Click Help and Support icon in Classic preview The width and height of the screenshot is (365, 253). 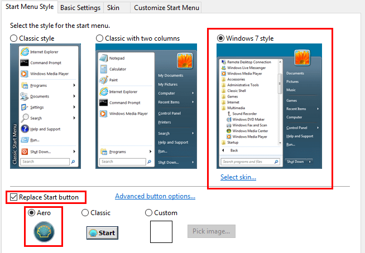tap(25, 129)
